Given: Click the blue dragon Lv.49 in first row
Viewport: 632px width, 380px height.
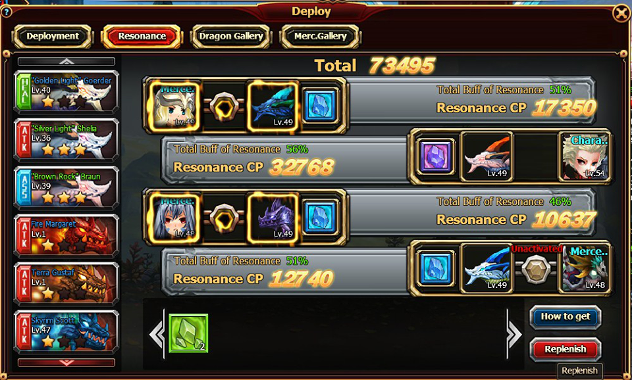Looking at the screenshot, I should (x=273, y=106).
